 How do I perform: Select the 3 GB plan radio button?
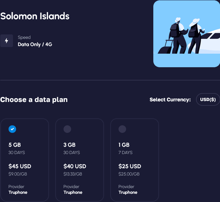[67, 129]
